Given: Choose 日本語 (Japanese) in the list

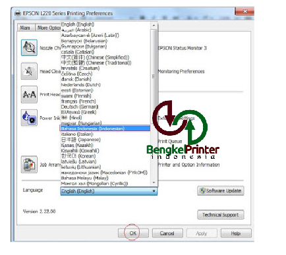Looking at the screenshot, I should coord(80,140).
